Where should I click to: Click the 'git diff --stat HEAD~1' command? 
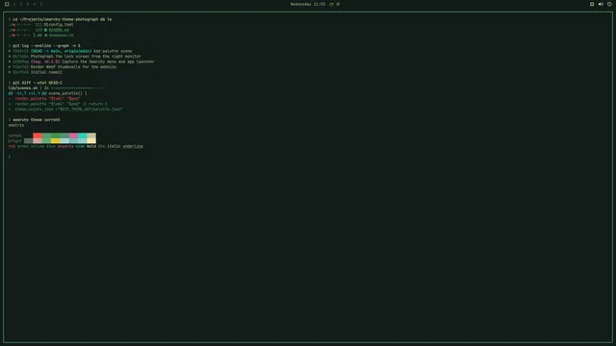[x=37, y=83]
